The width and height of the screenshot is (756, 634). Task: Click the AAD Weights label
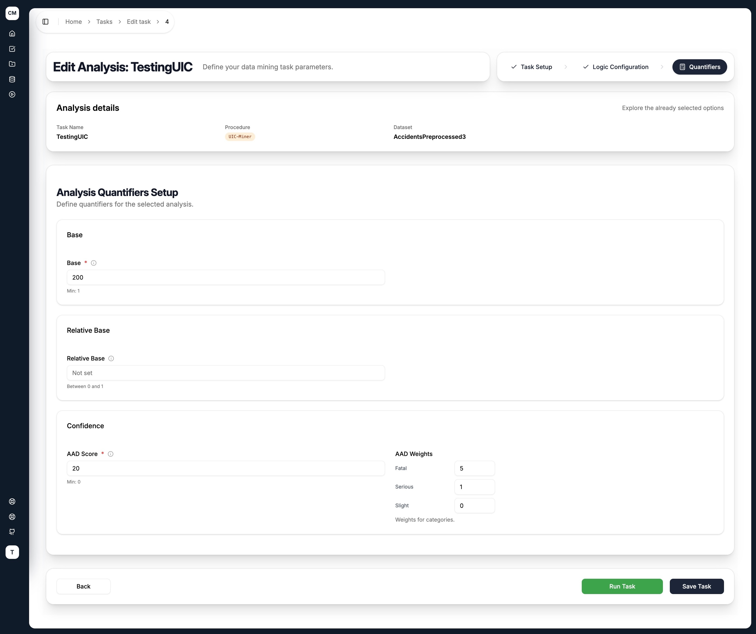[414, 454]
